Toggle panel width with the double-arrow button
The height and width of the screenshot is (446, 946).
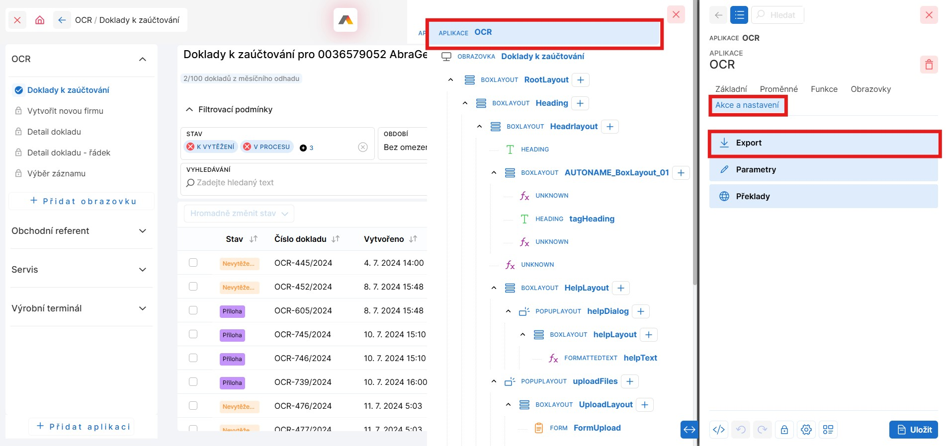tap(689, 430)
